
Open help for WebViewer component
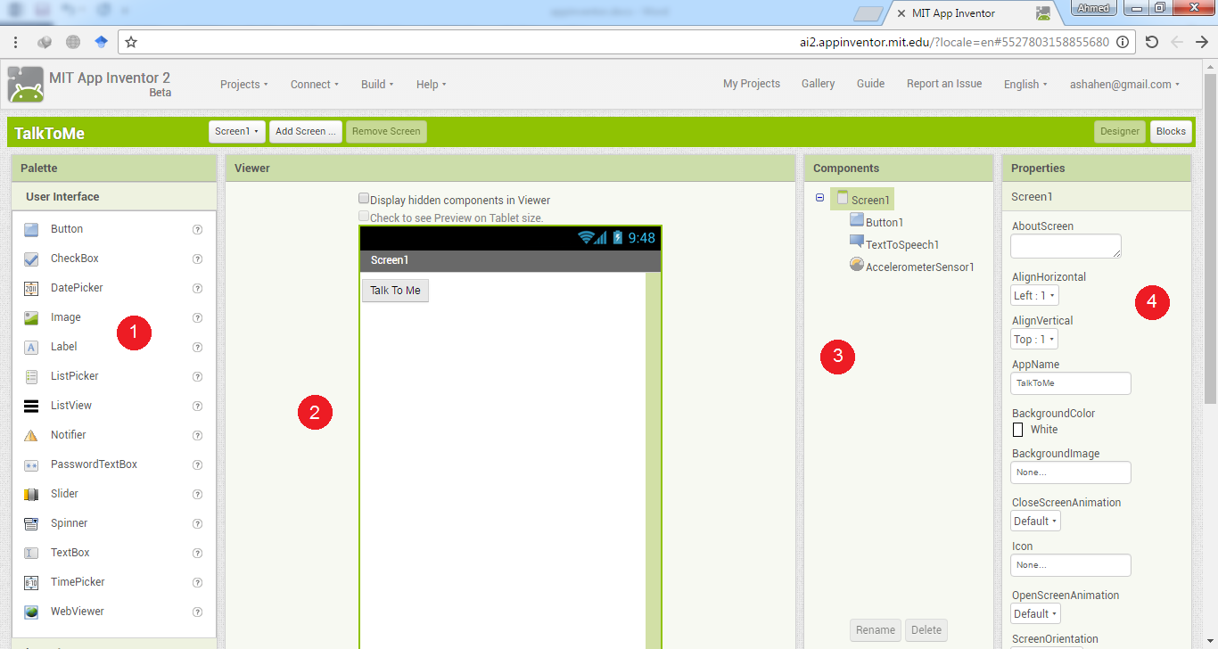coord(198,612)
